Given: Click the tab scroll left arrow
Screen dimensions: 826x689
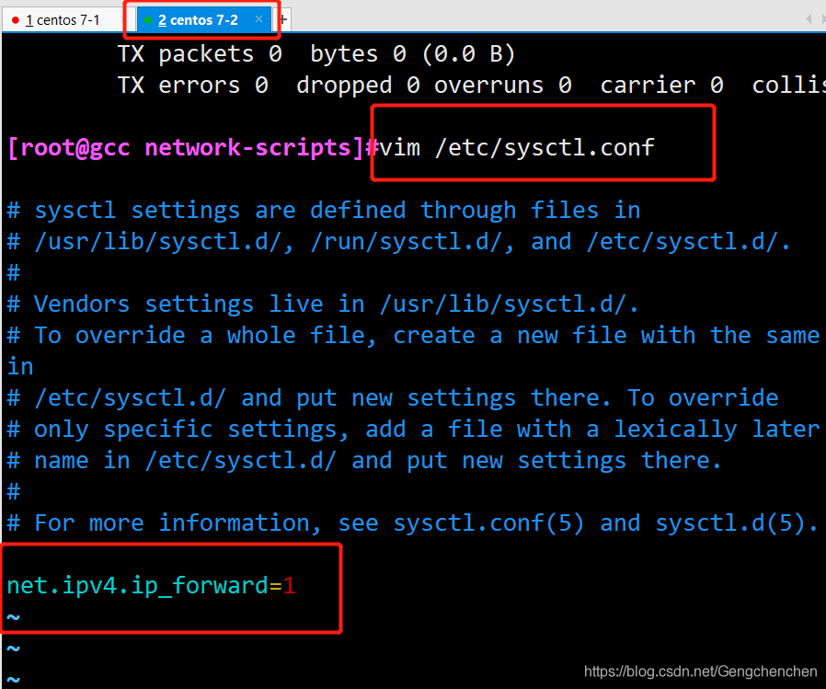Looking at the screenshot, I should pyautogui.click(x=809, y=19).
